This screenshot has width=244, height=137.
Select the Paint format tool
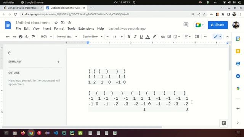[33, 37]
